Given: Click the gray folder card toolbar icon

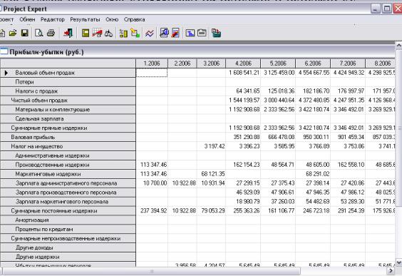Looking at the screenshot, I should point(202,33).
